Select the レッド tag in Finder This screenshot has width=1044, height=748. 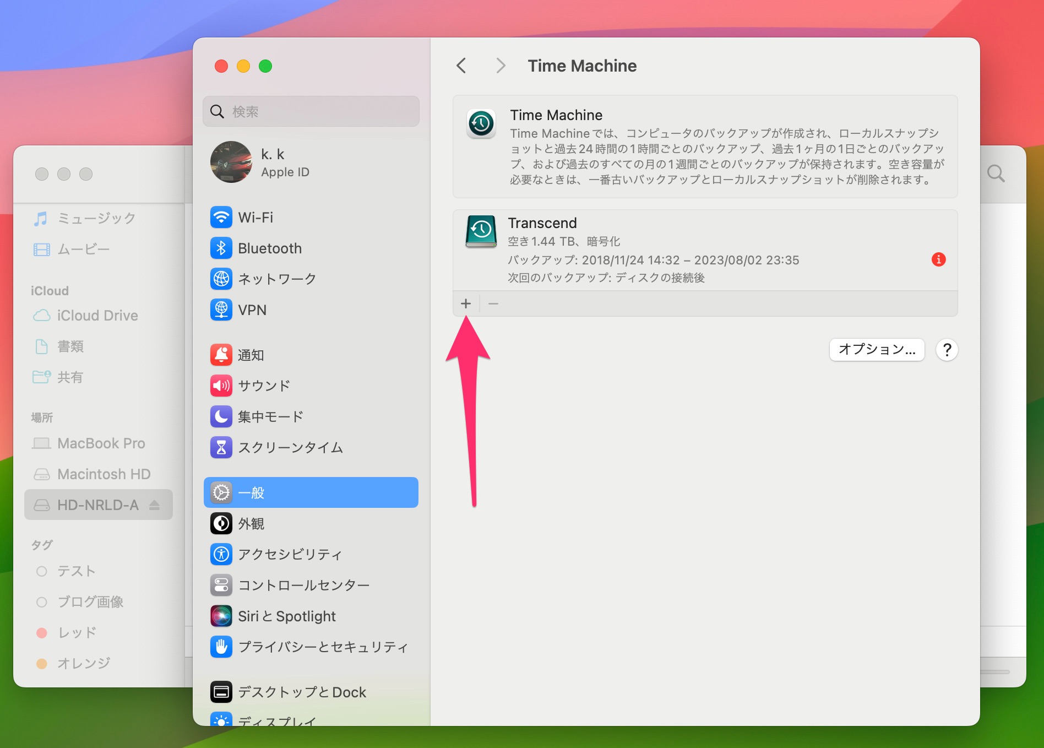(98, 633)
